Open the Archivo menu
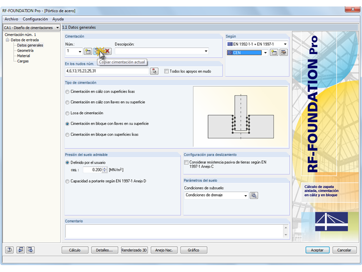 click(x=11, y=19)
